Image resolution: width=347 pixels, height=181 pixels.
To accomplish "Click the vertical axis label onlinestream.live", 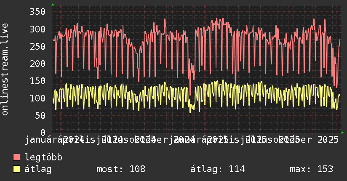I will tap(5, 69).
